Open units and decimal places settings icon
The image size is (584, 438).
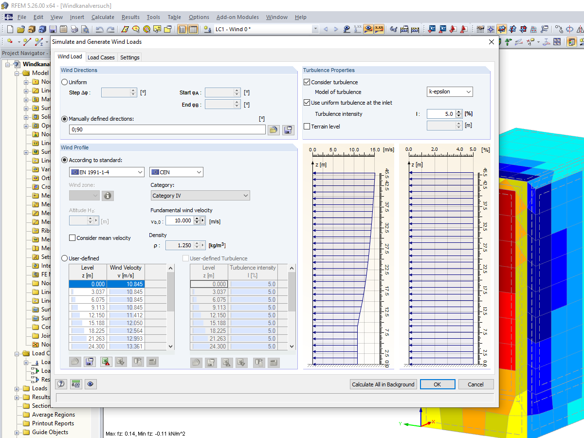(76, 384)
